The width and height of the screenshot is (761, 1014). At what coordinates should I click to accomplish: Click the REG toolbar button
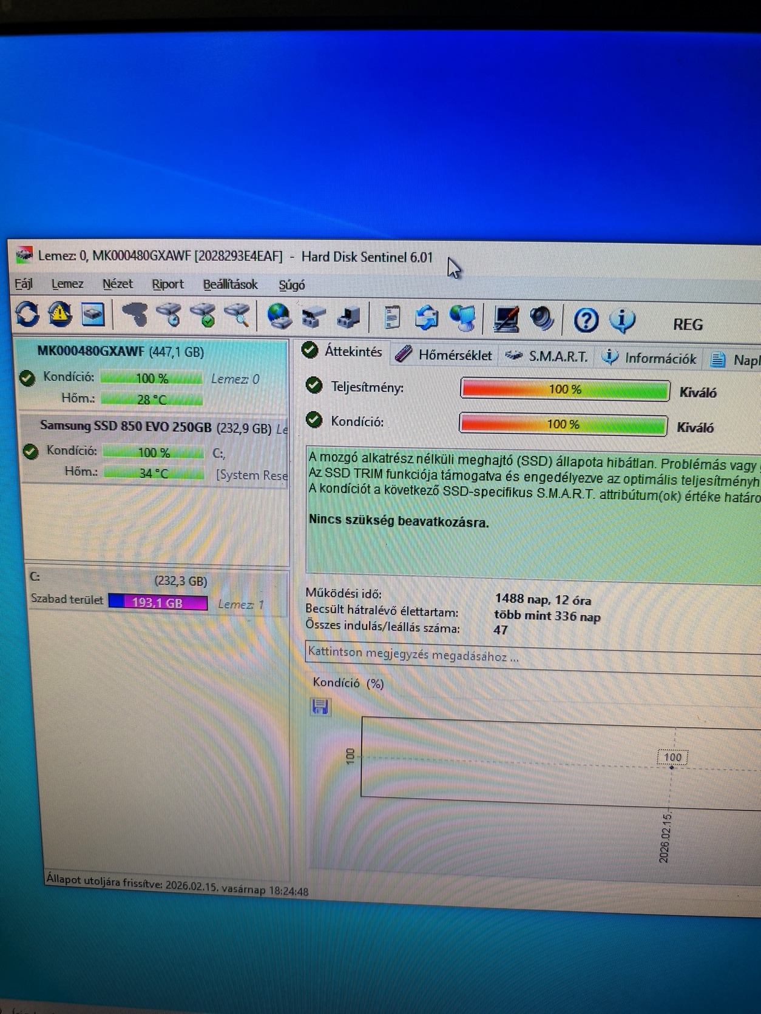[688, 324]
